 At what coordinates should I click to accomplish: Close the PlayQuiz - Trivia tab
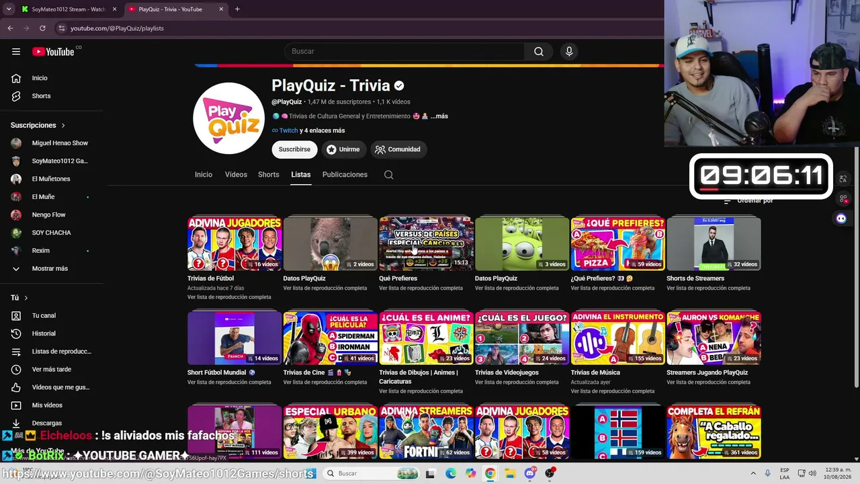pos(221,9)
